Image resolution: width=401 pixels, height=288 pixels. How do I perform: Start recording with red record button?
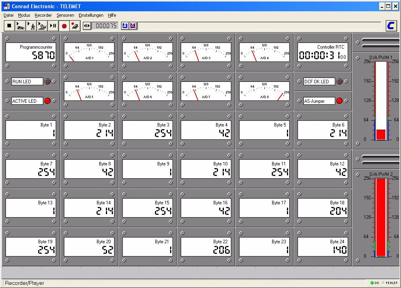(64, 26)
